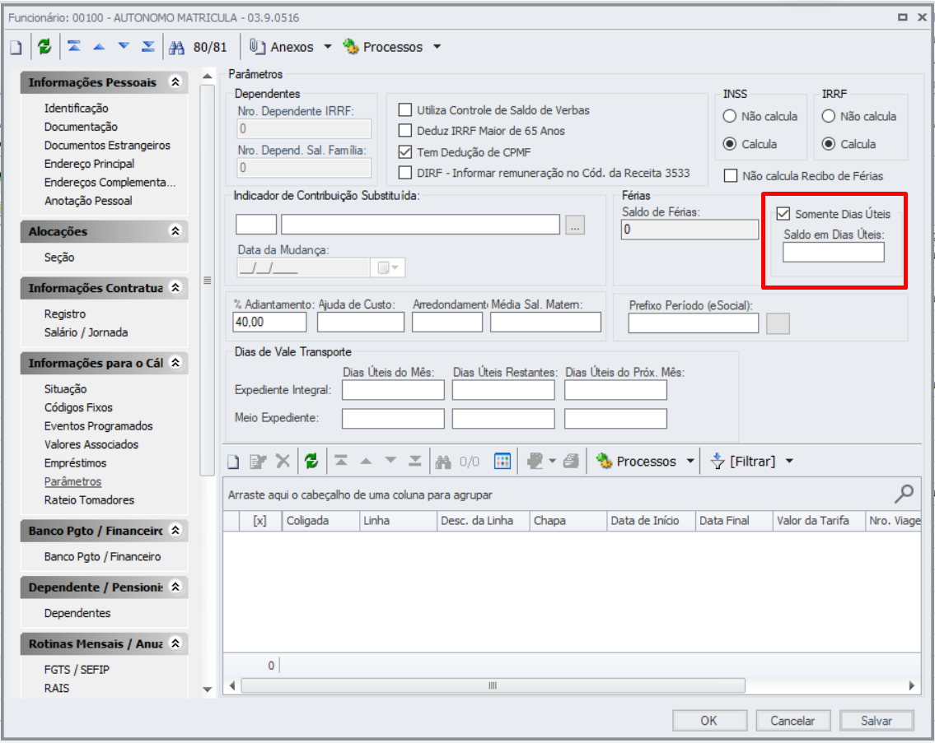Click the delete X icon in grid toolbar
Viewport: 935px width, 743px height.
(283, 461)
